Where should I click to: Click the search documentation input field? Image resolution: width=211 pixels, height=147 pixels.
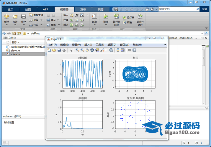coord(177,9)
